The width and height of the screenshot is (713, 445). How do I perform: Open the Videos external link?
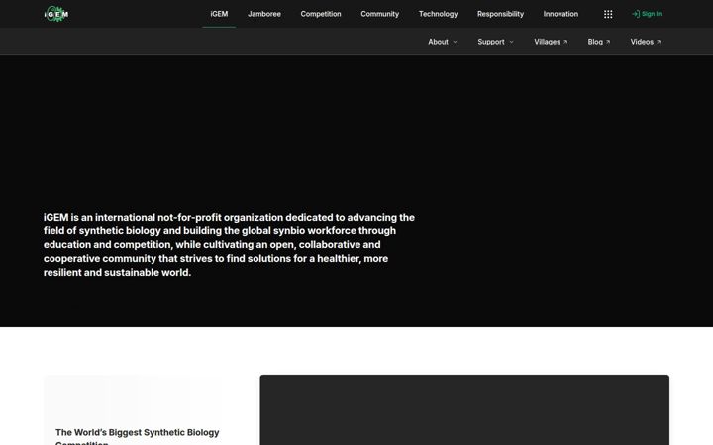pos(646,42)
